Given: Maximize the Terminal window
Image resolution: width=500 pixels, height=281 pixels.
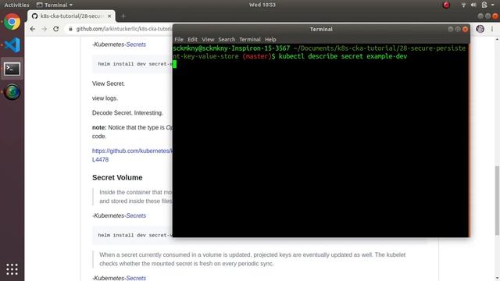Looking at the screenshot, I should point(458,29).
